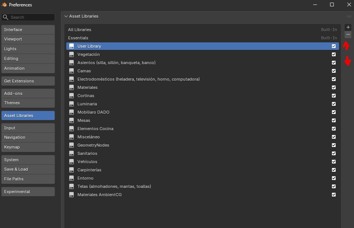Image resolution: width=354 pixels, height=228 pixels.
Task: Go to Navigation preferences
Action: (28, 138)
